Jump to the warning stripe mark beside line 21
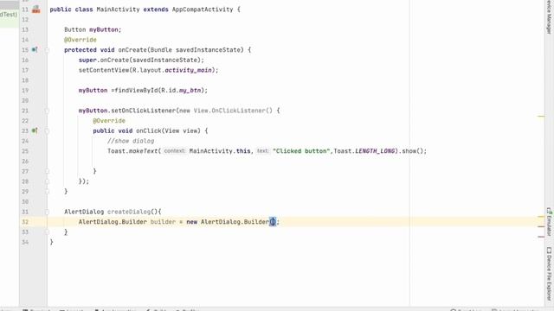Screen dimensions: 554x311 [x=541, y=116]
